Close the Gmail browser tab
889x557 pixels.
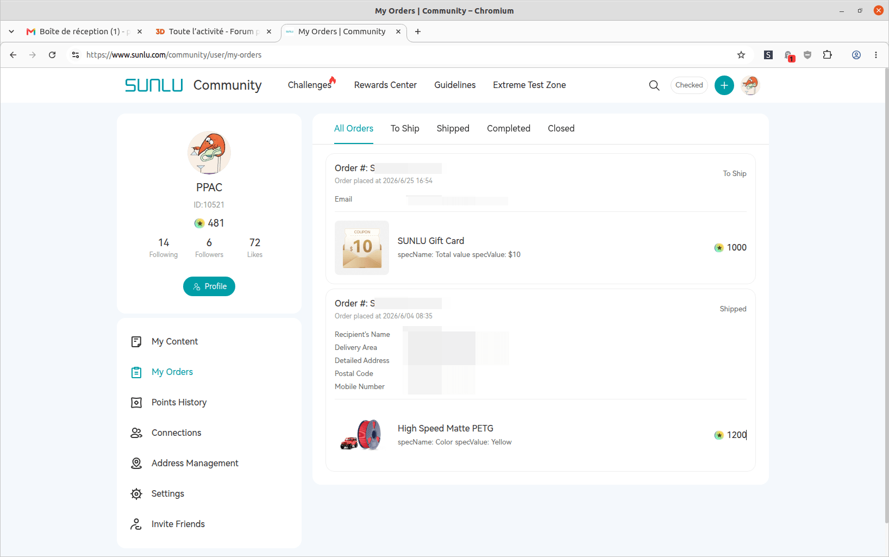pyautogui.click(x=140, y=32)
